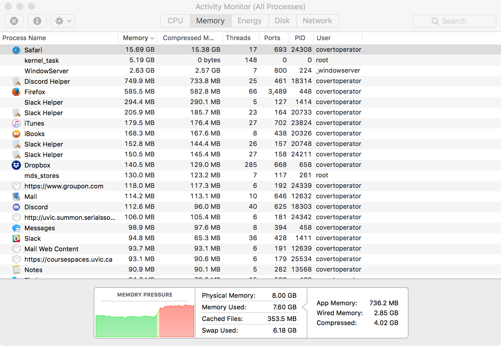Viewport: 501px width, 346px height.
Task: Click the Discord app icon
Action: point(16,207)
